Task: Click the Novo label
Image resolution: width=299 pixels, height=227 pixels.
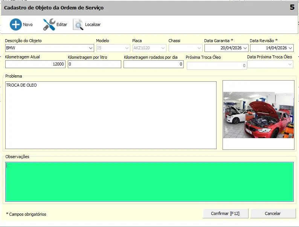Action: point(27,24)
